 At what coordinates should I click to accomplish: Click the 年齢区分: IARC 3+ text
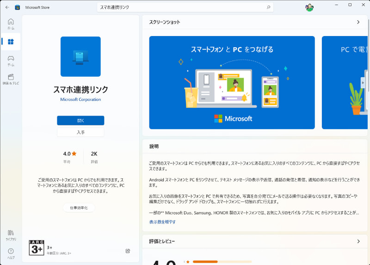(x=59, y=253)
